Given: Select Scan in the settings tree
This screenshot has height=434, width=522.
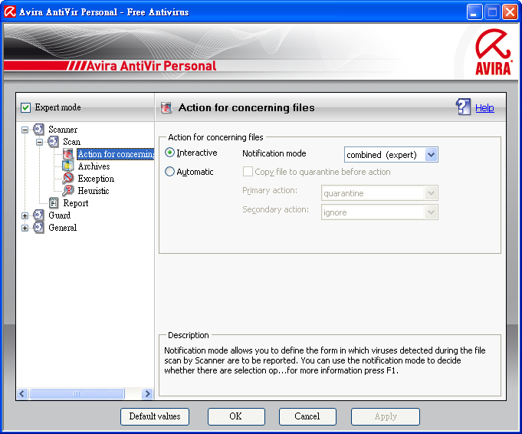Looking at the screenshot, I should [71, 142].
